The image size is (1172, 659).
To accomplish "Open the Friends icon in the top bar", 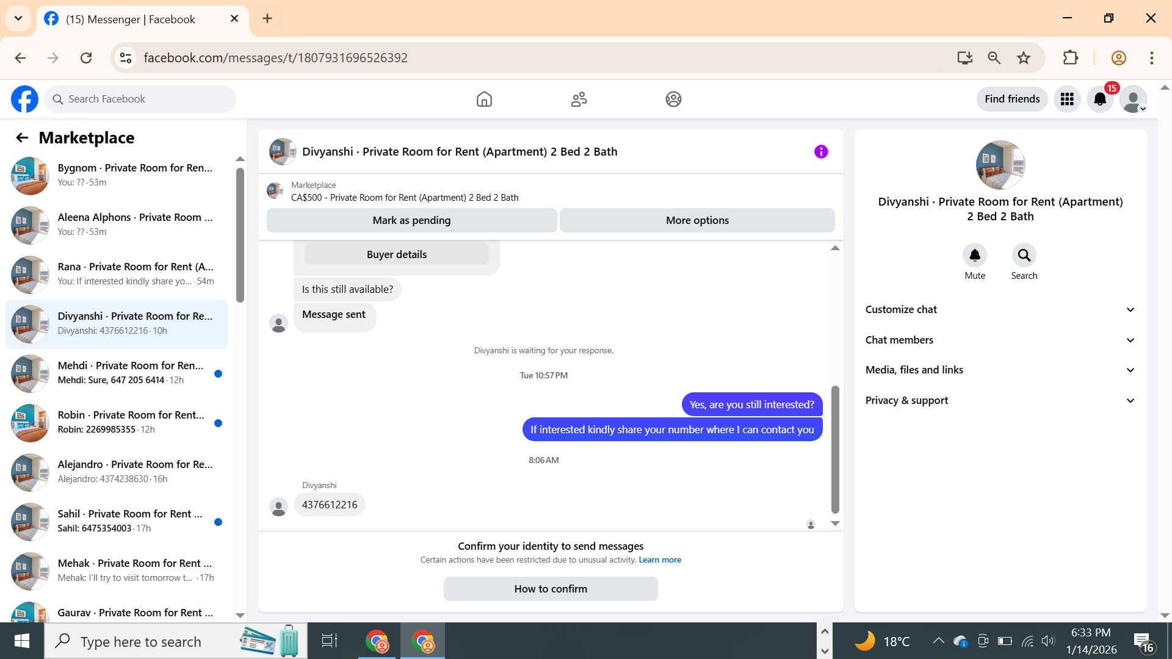I will (x=579, y=99).
